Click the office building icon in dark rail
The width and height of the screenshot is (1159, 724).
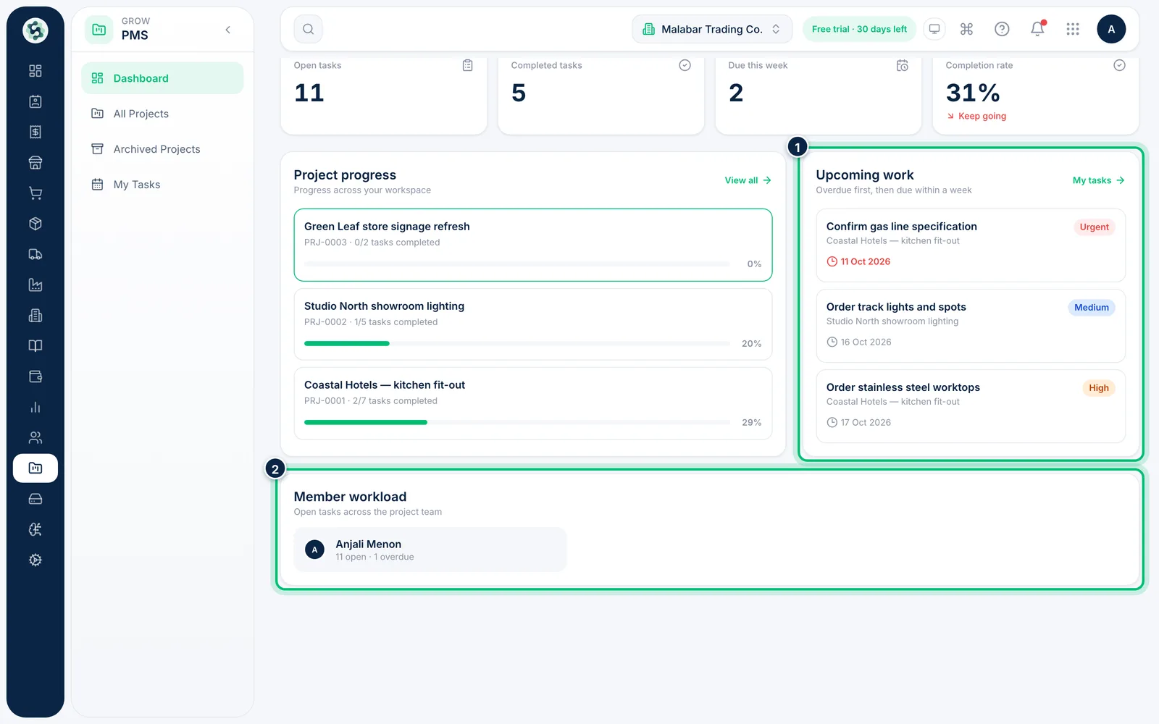pyautogui.click(x=35, y=316)
